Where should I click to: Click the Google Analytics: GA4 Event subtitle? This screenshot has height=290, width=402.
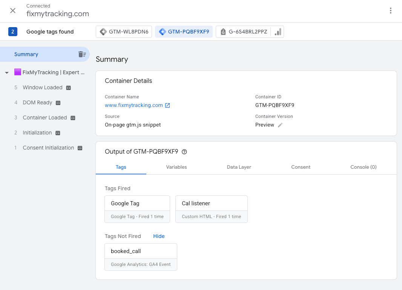click(141, 264)
